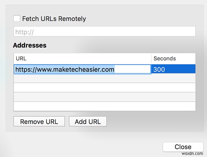Click the Fetch URLs Remotely label text

click(54, 19)
